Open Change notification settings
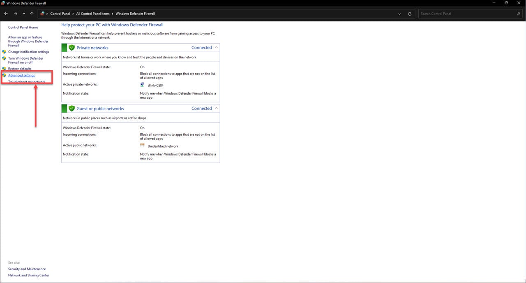The height and width of the screenshot is (283, 526). point(28,52)
